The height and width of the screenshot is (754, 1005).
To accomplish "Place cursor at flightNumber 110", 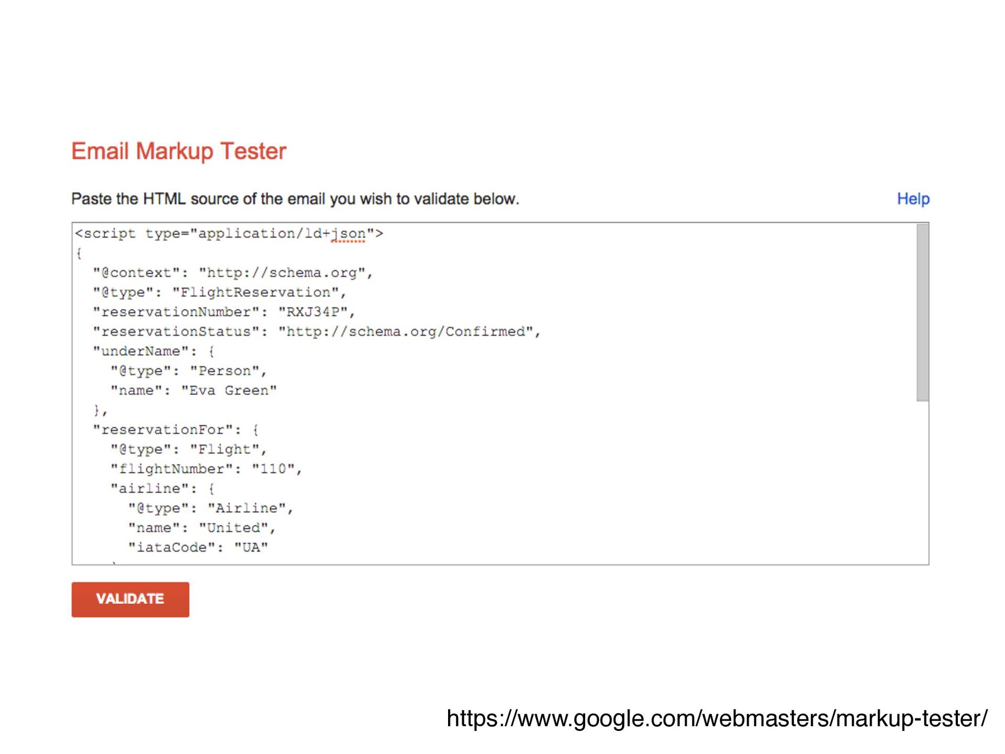I will (x=206, y=469).
